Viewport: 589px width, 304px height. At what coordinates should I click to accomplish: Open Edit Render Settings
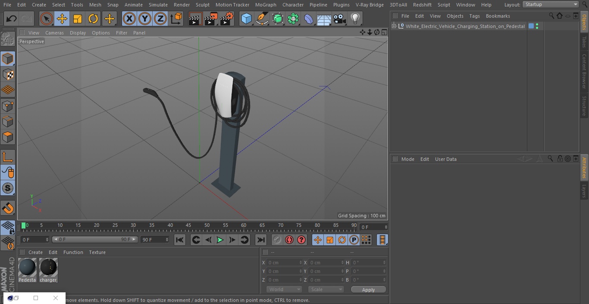tap(227, 19)
